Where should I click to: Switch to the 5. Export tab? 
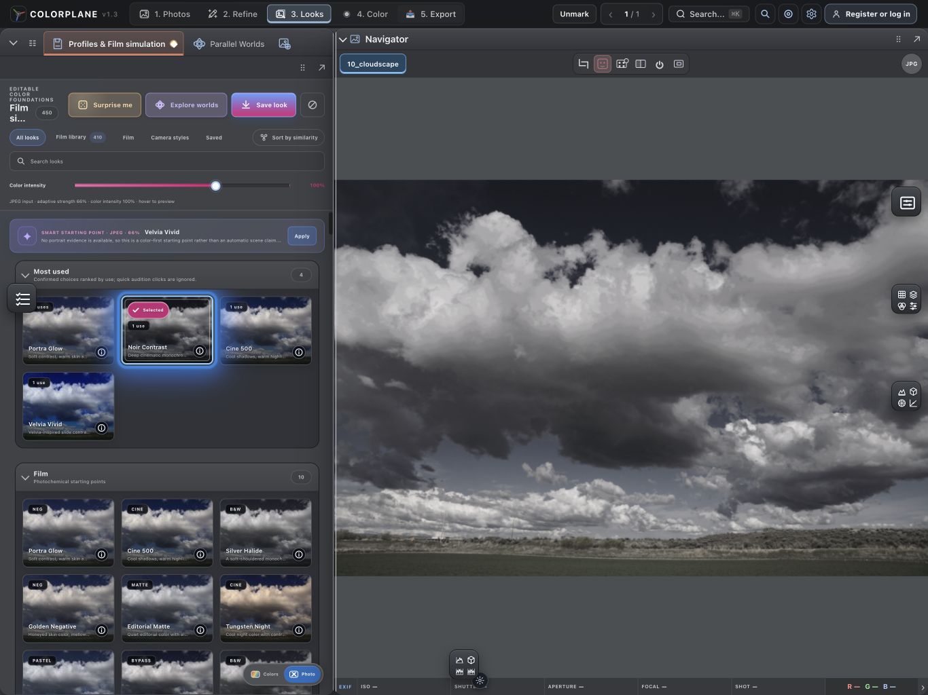(x=431, y=14)
